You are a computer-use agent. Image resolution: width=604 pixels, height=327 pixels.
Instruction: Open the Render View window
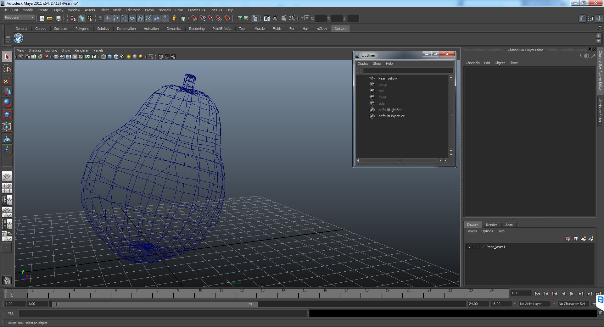[267, 18]
